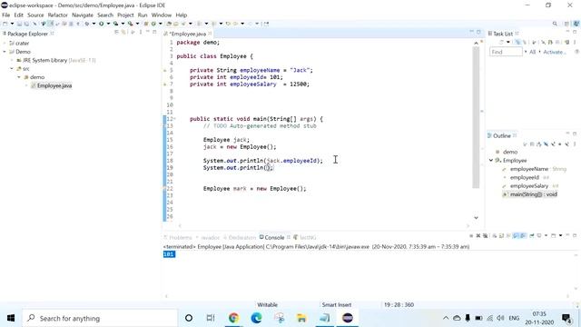Click the Clear Console icon
581x327 pixels.
[x=495, y=235]
